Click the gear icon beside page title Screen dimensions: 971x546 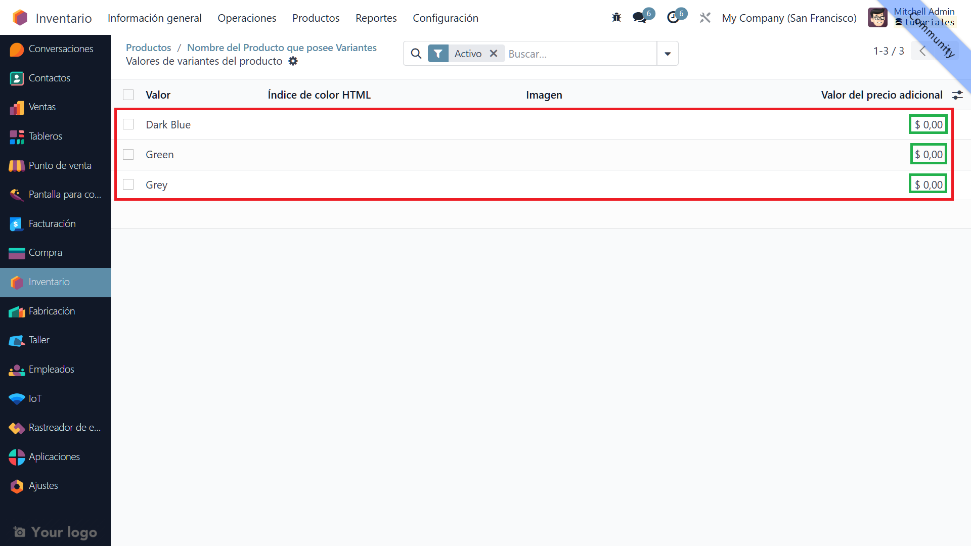[x=293, y=61]
